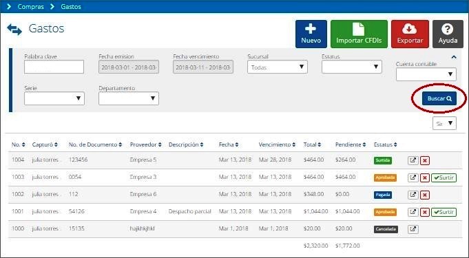Sort by the No. column
This screenshot has height=258, width=469.
pos(18,144)
